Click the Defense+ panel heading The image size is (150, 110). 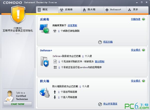[x=46, y=50]
